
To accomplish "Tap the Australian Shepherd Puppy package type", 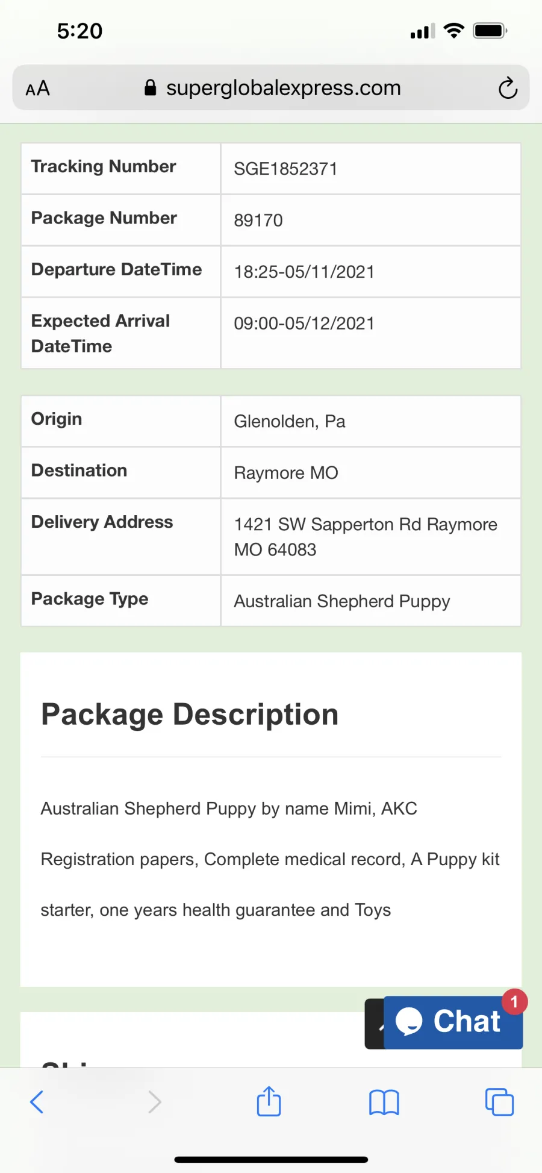I will (342, 601).
